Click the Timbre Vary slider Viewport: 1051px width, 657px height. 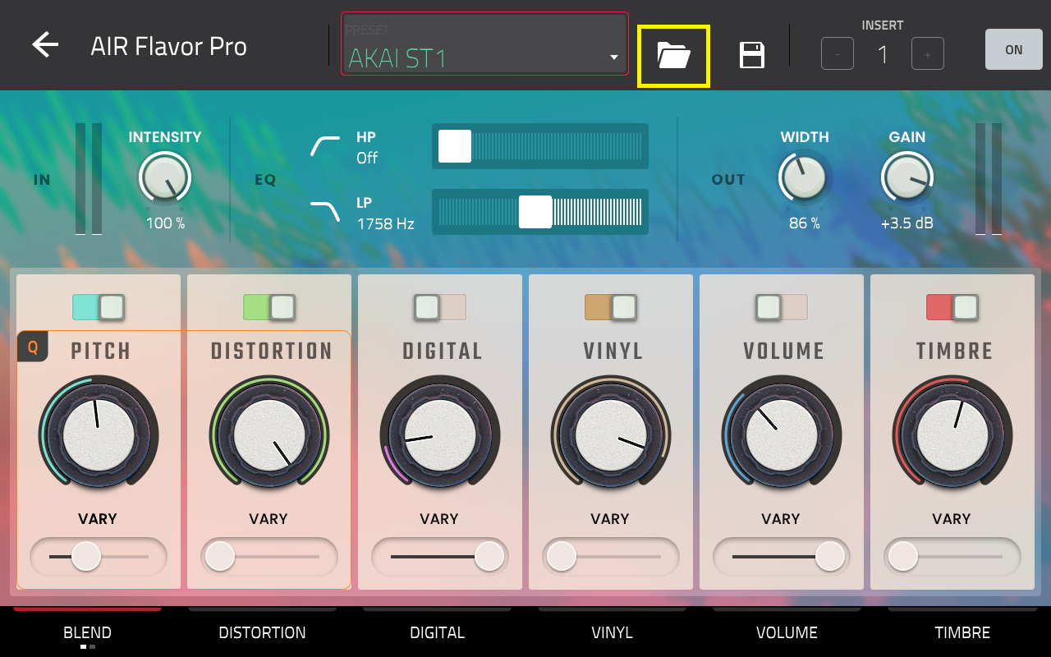click(952, 557)
